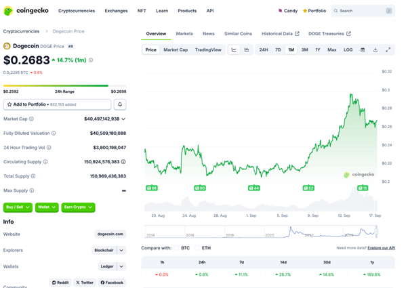Click the news marker labeled 60

click(200, 188)
